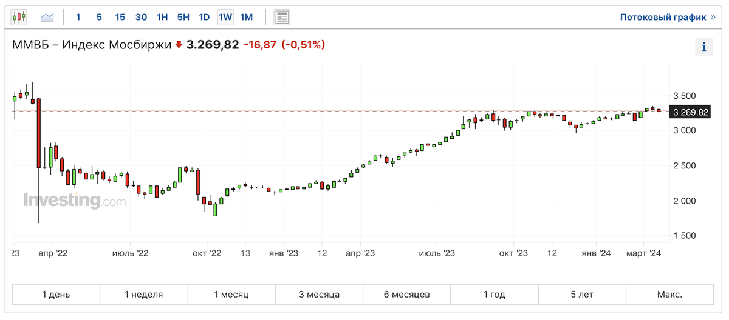Click the 2 500 price axis label
This screenshot has width=729, height=320.
point(685,166)
